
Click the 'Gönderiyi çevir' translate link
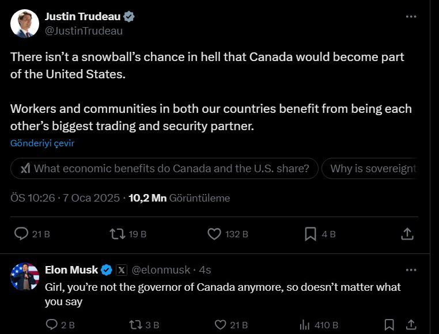pyautogui.click(x=42, y=143)
